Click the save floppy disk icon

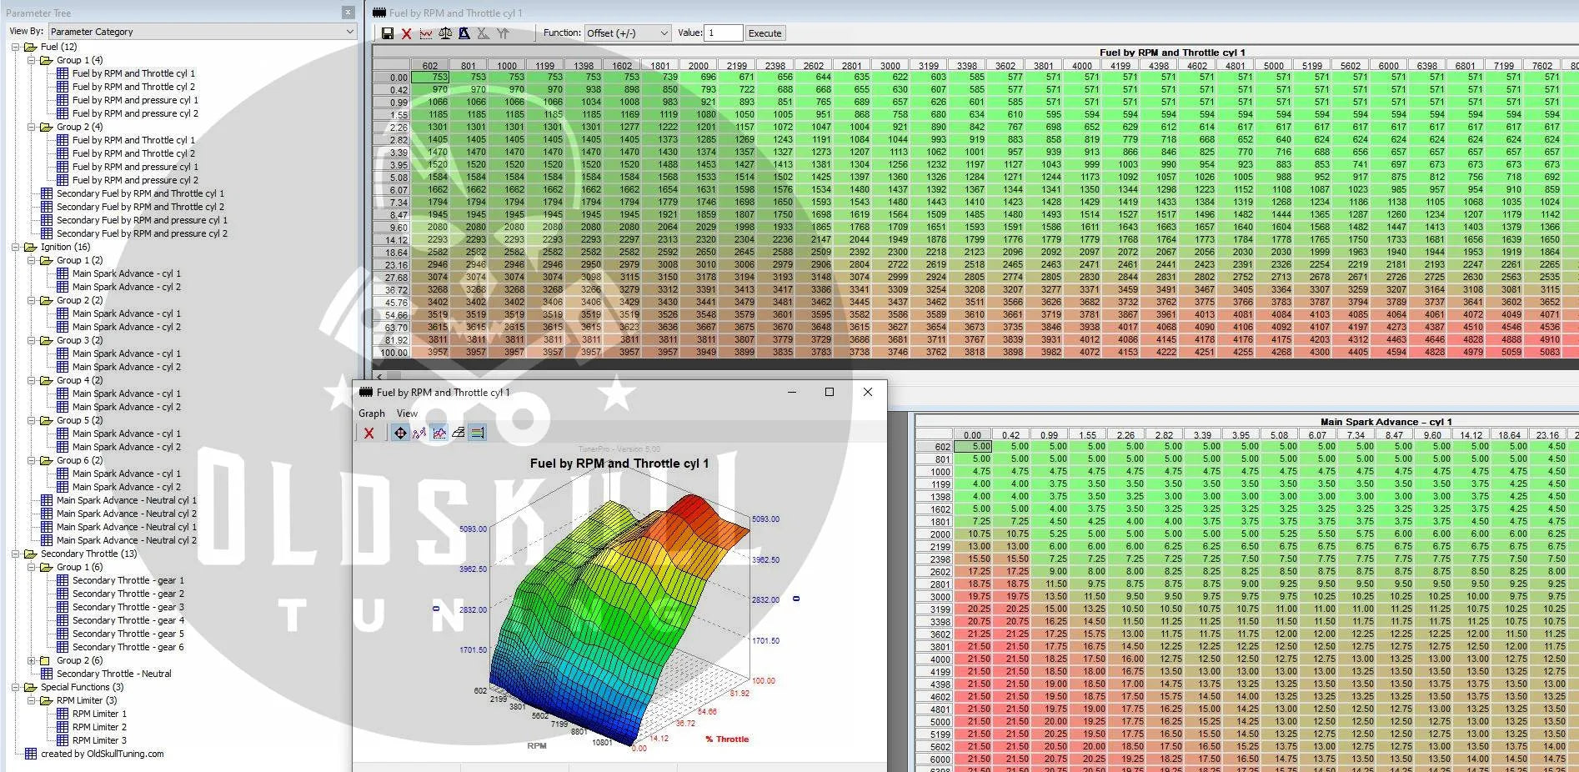(x=388, y=33)
